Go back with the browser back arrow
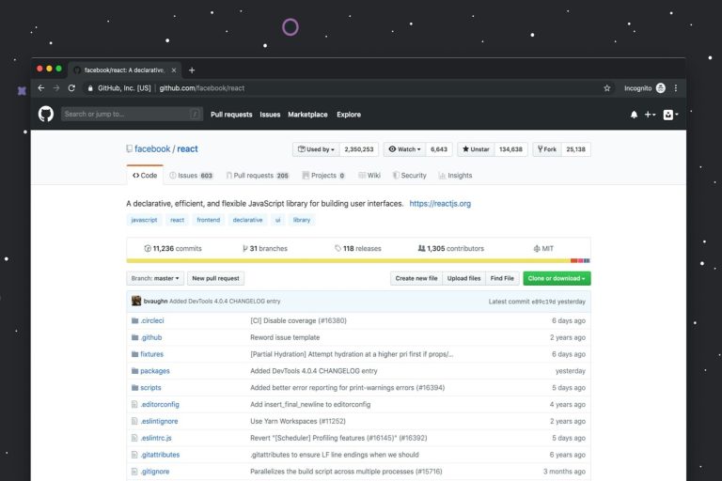This screenshot has width=722, height=481. (41, 88)
